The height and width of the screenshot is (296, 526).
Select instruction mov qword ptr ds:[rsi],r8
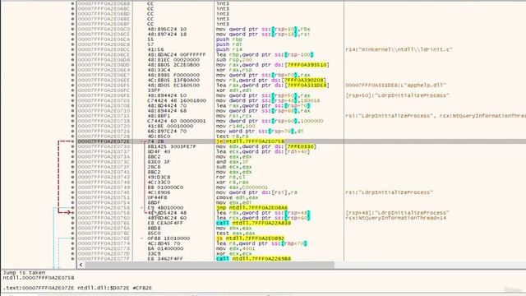pos(256,192)
